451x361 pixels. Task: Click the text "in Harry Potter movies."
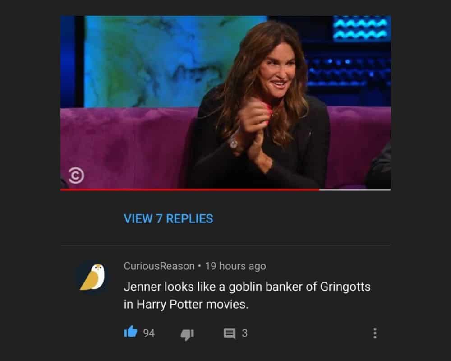186,305
